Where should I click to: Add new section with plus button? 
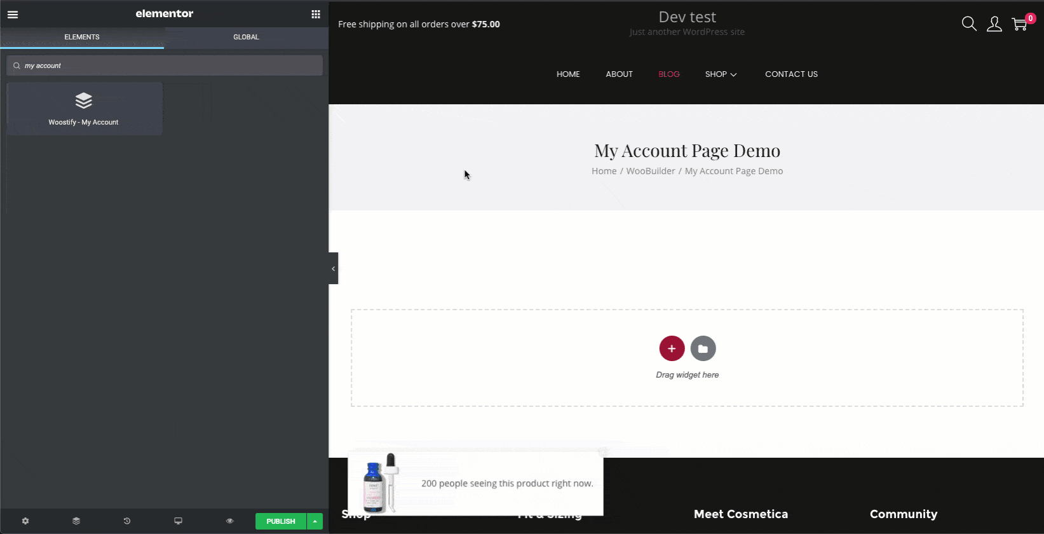672,348
